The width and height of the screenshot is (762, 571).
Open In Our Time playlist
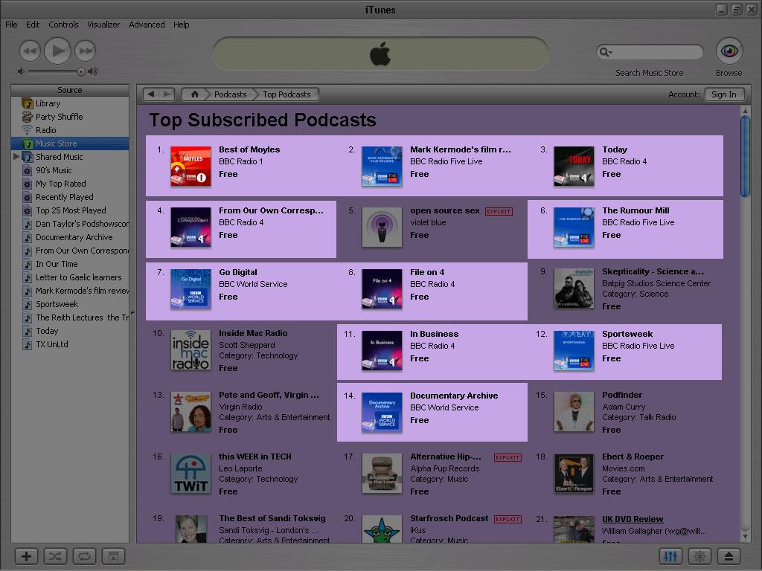pos(70,264)
